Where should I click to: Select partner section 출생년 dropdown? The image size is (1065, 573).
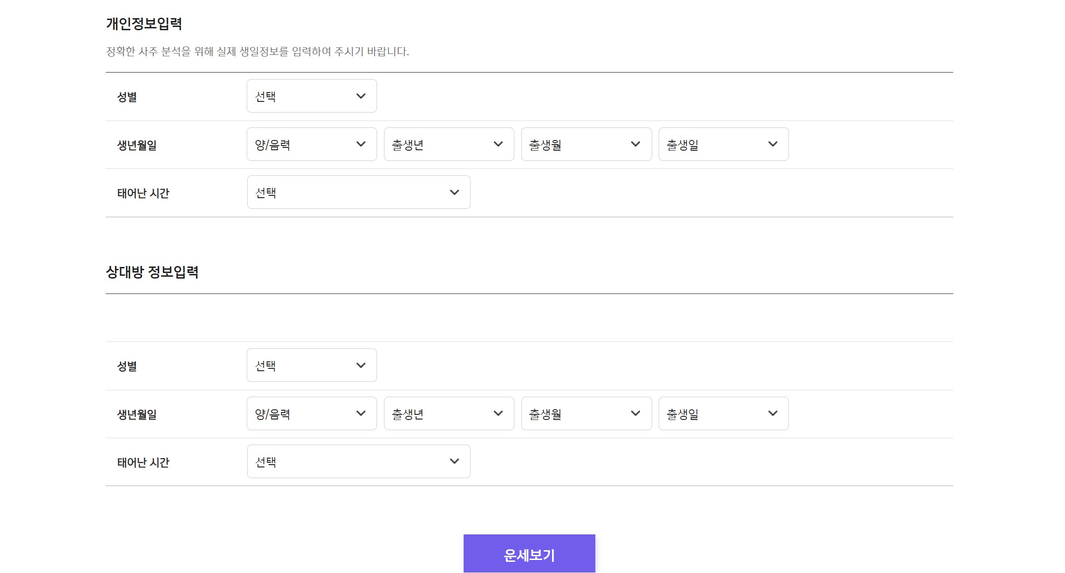coord(448,413)
